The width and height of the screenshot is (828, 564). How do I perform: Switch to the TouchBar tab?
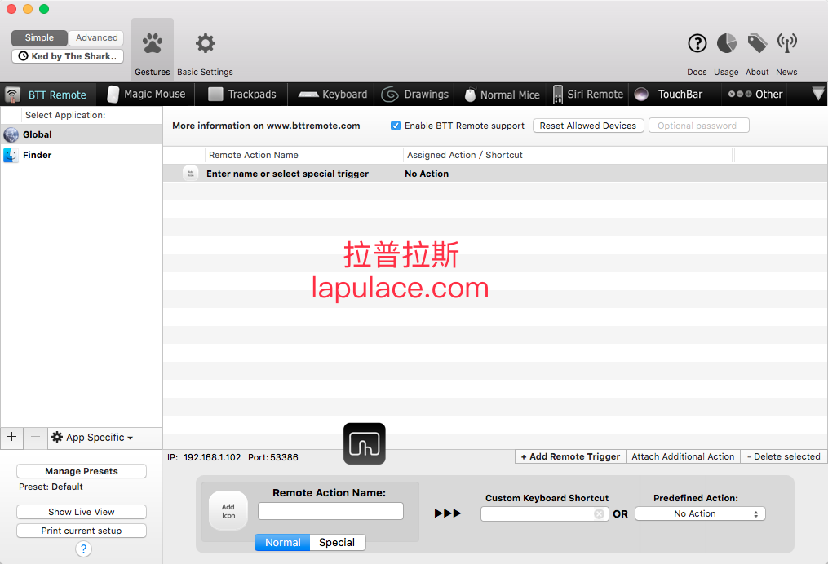tap(675, 95)
